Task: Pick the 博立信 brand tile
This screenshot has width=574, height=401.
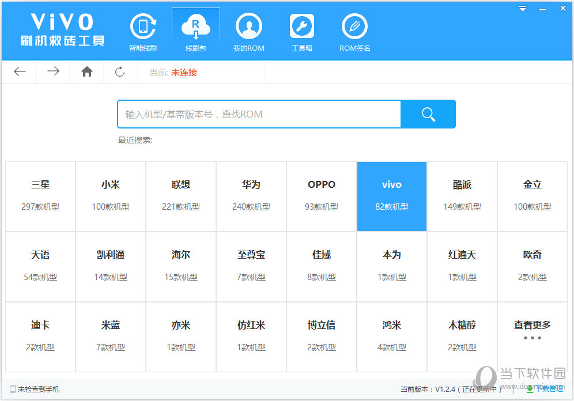Action: click(322, 337)
